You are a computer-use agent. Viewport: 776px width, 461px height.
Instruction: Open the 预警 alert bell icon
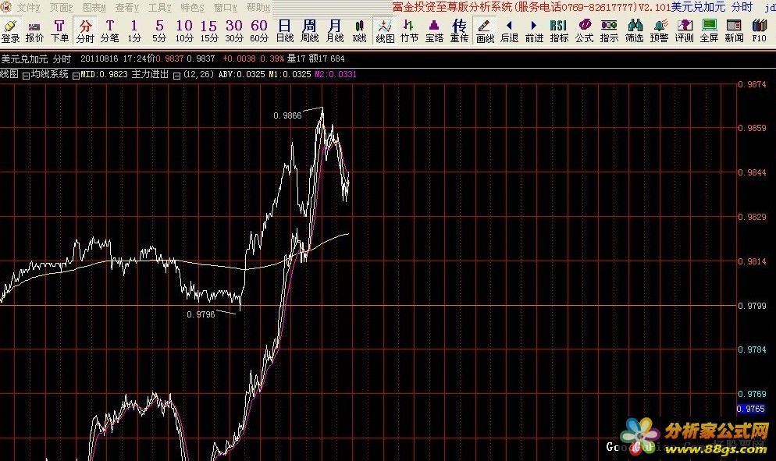(x=659, y=30)
